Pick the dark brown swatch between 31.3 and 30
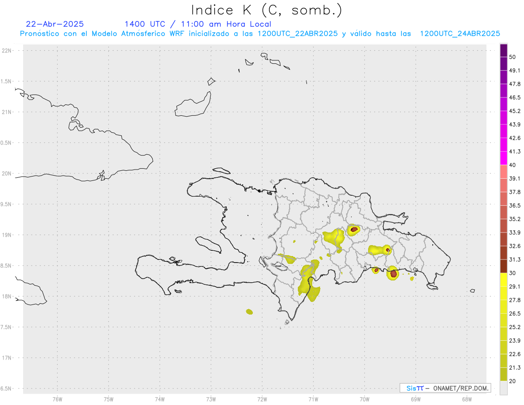The height and width of the screenshot is (405, 524). [x=503, y=266]
